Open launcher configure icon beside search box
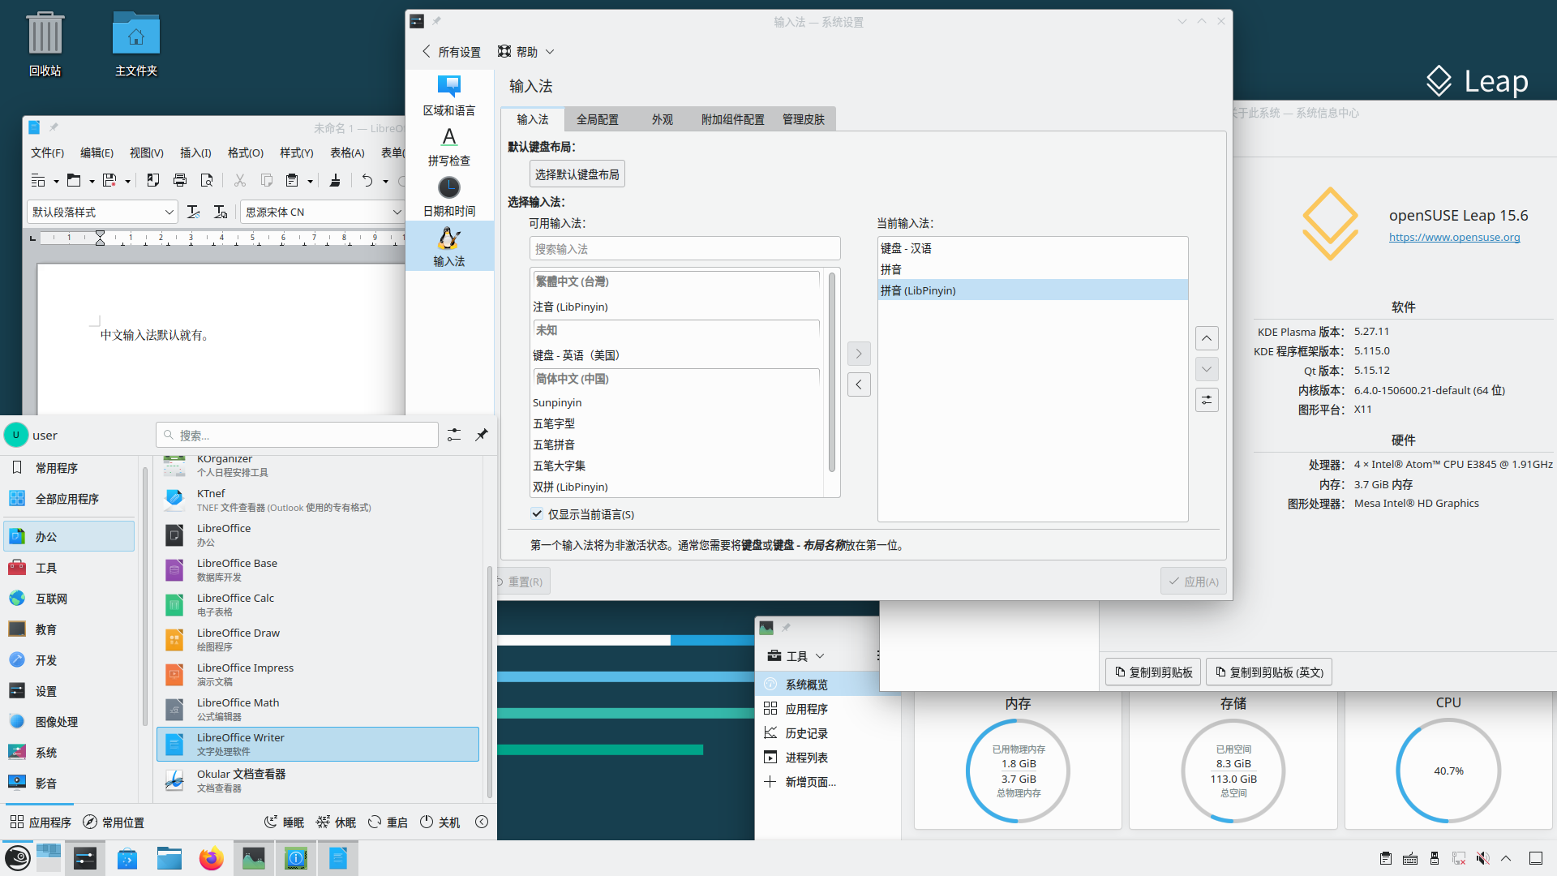Screen dimensions: 1557x876 (x=454, y=435)
